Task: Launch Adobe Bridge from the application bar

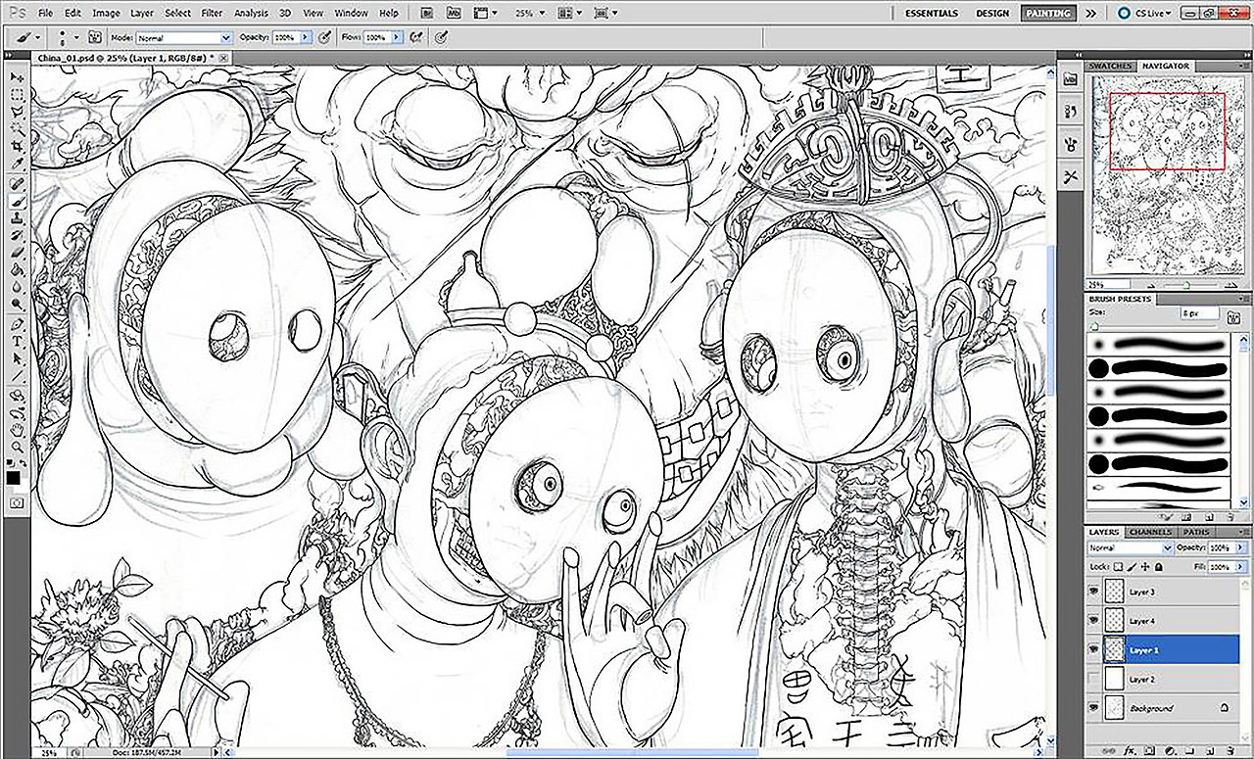Action: [425, 14]
